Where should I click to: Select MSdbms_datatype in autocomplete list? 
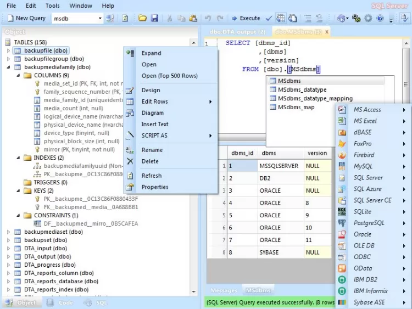(x=302, y=90)
